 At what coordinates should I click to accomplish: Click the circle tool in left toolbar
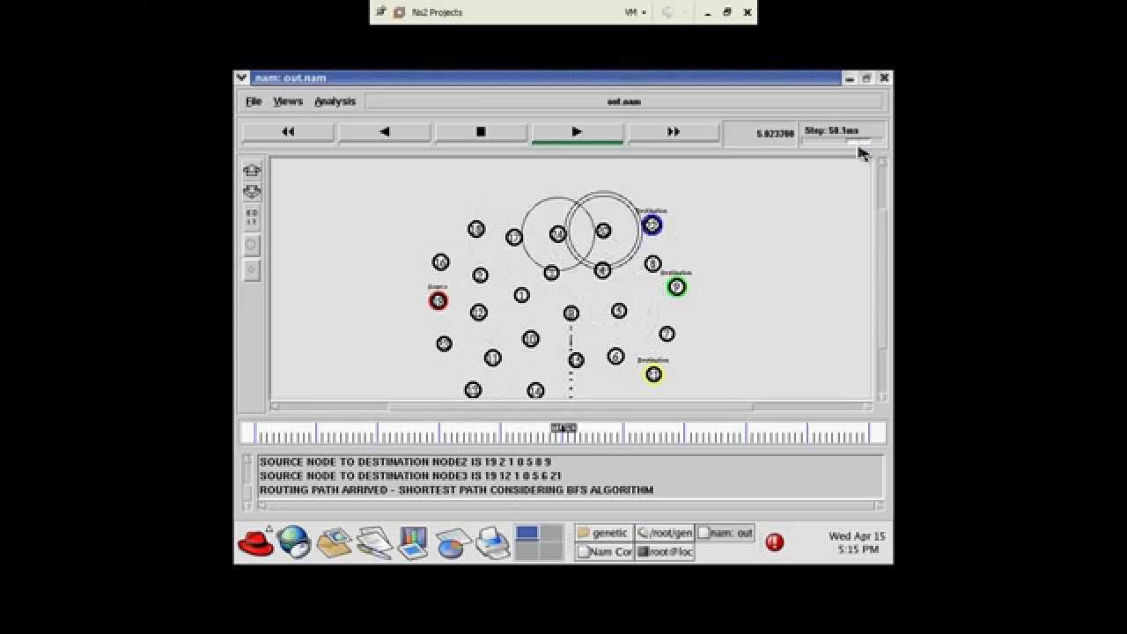click(252, 245)
